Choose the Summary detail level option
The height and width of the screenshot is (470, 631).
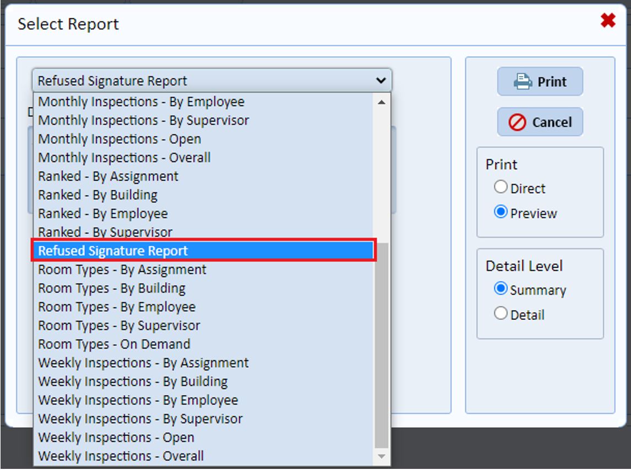(x=501, y=289)
